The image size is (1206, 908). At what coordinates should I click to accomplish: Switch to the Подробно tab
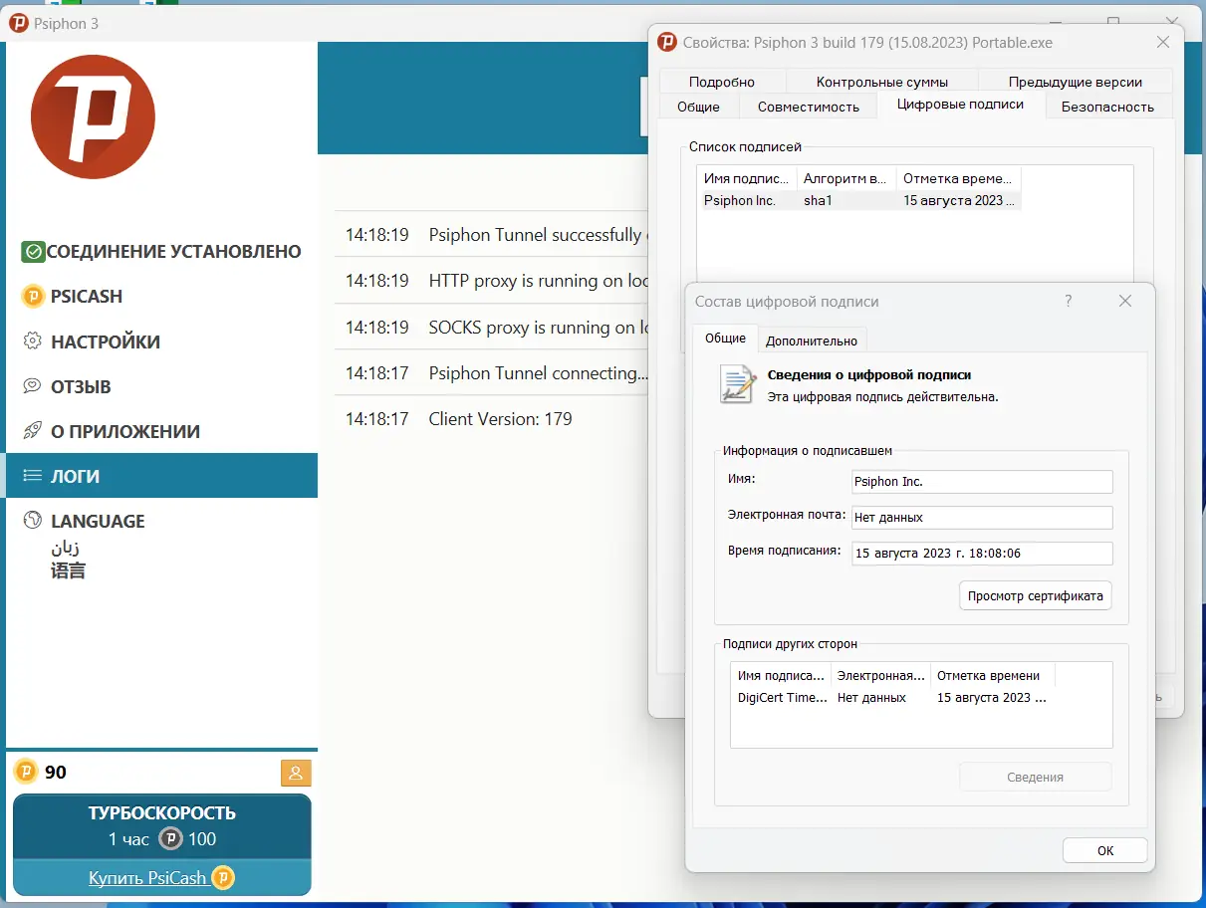point(723,81)
